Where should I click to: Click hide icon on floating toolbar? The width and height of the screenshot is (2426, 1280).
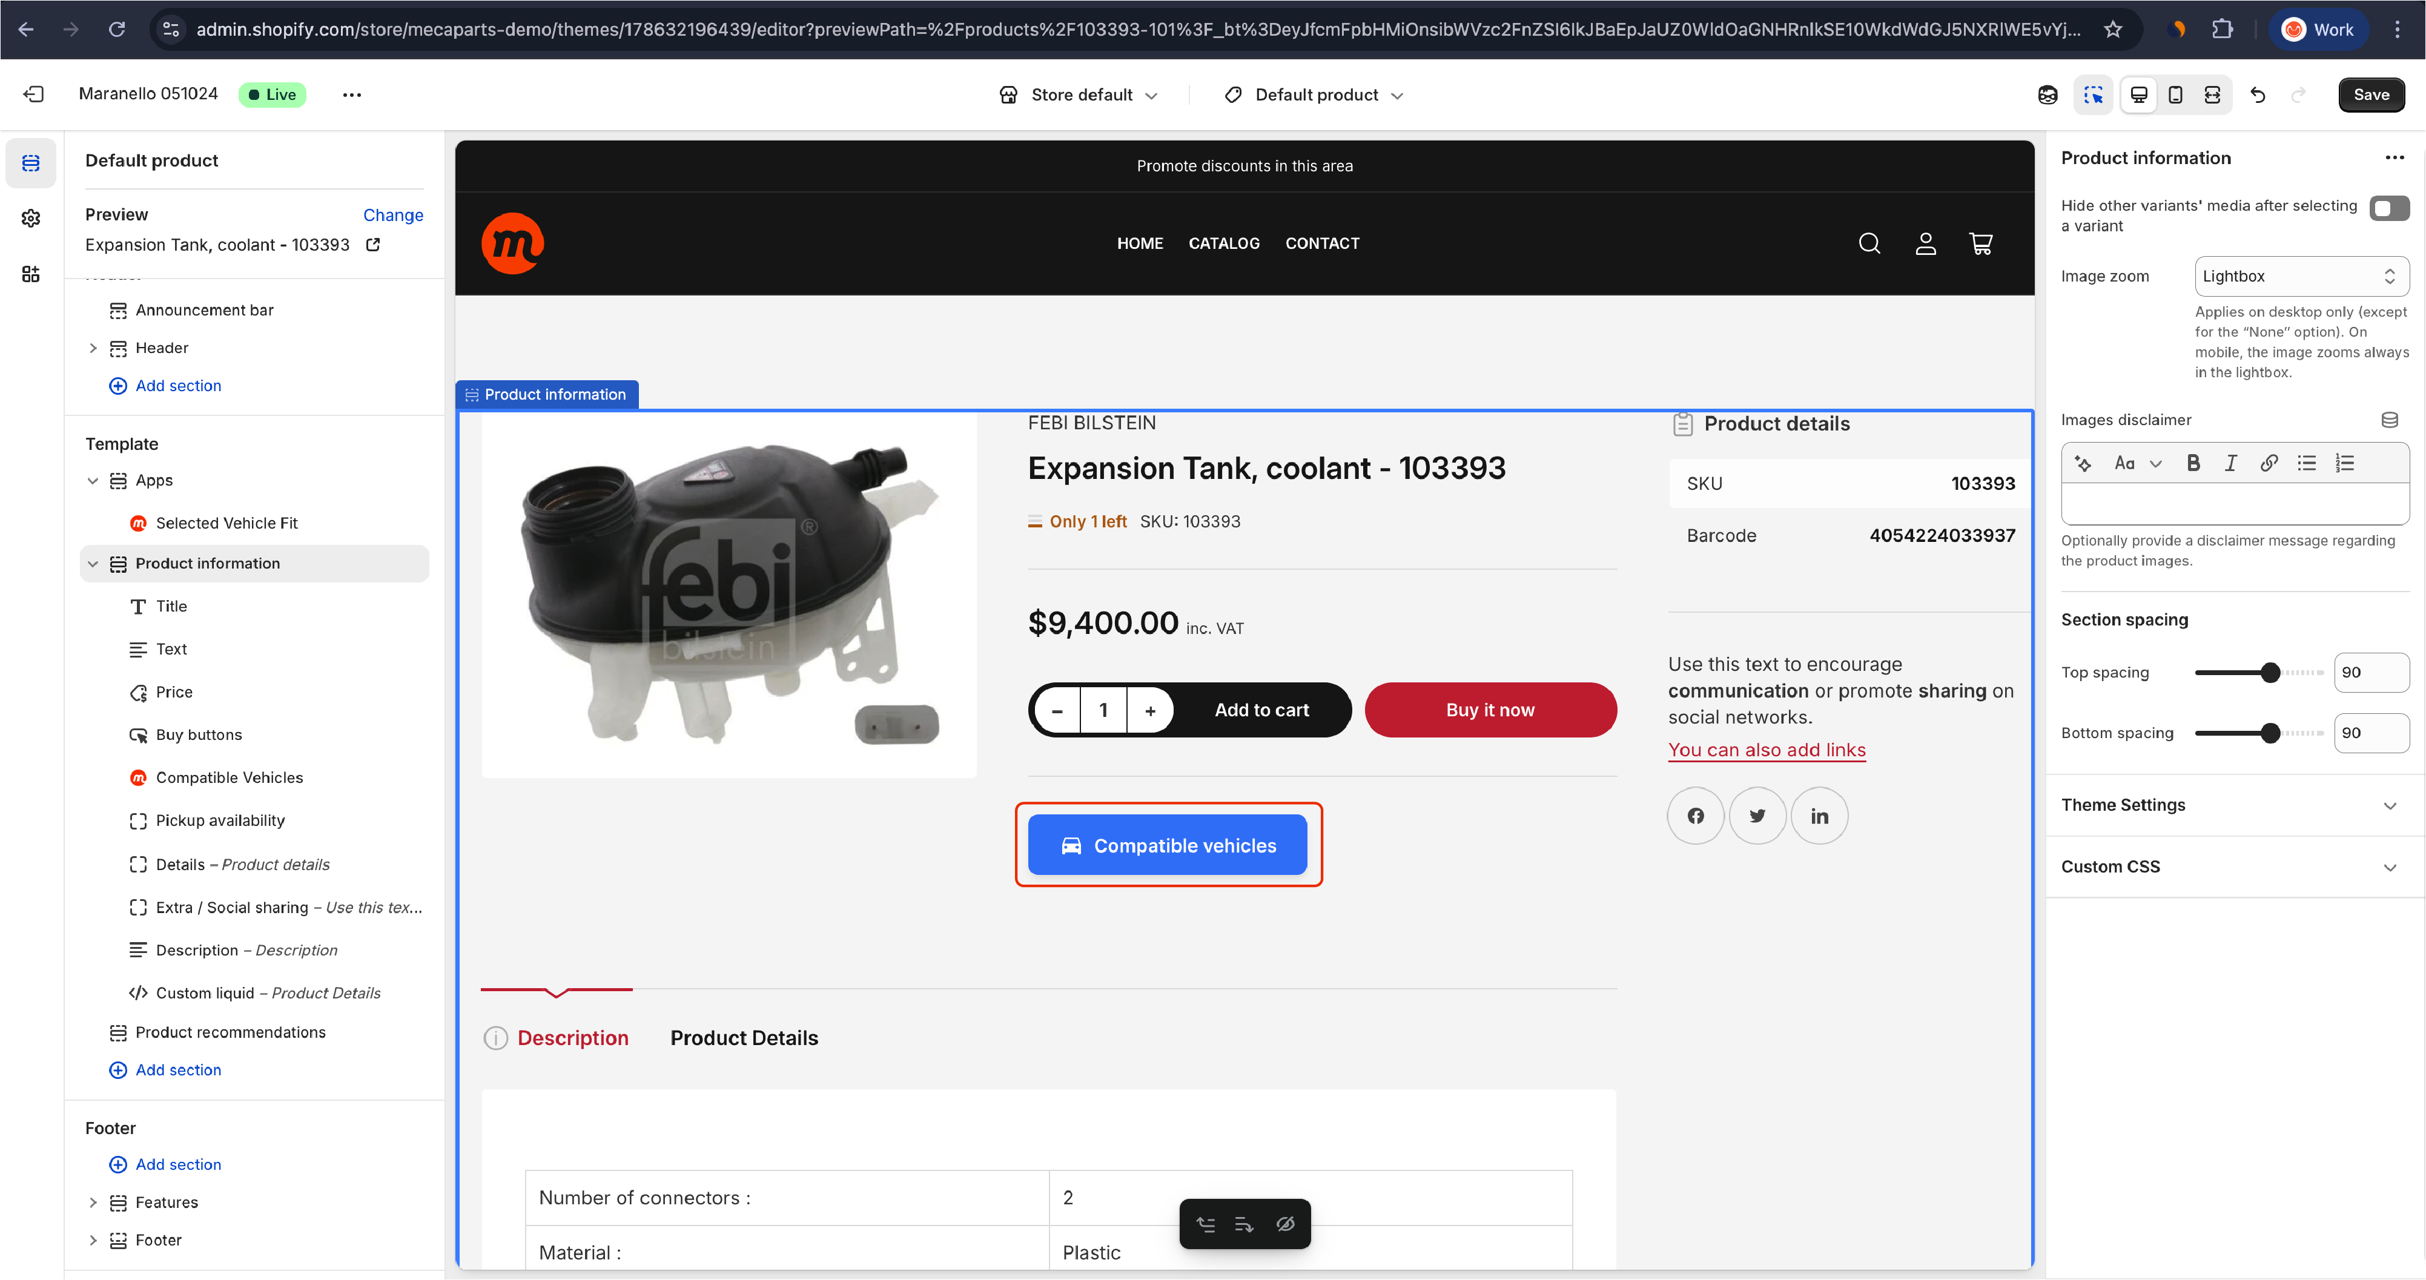point(1284,1224)
